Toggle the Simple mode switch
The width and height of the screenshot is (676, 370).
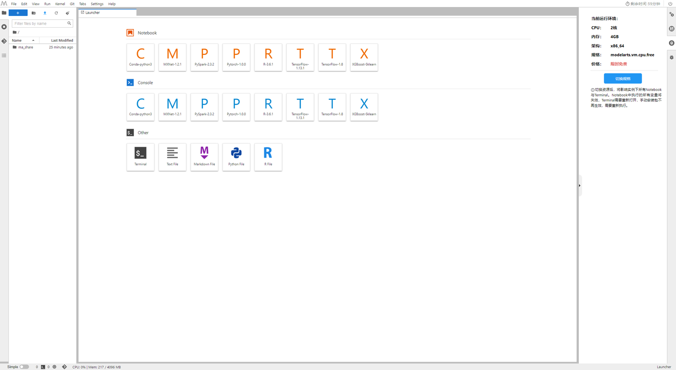point(24,367)
